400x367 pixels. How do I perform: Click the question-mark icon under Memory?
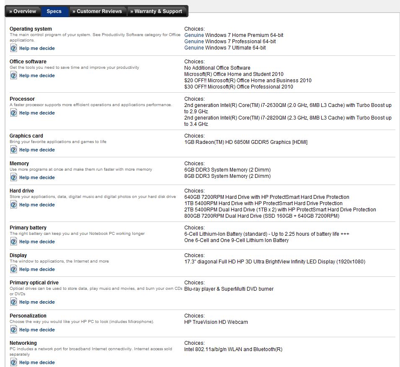(x=14, y=177)
